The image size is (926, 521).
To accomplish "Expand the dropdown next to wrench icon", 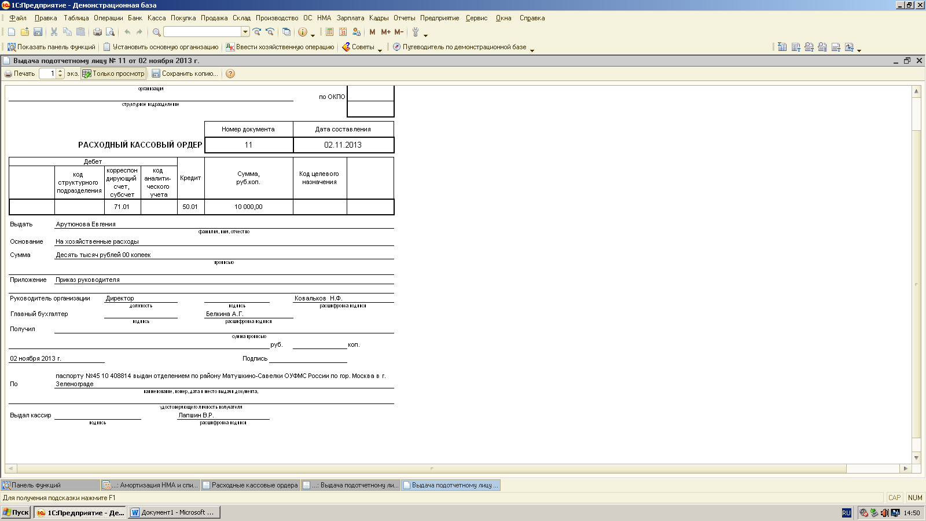I will (x=425, y=35).
